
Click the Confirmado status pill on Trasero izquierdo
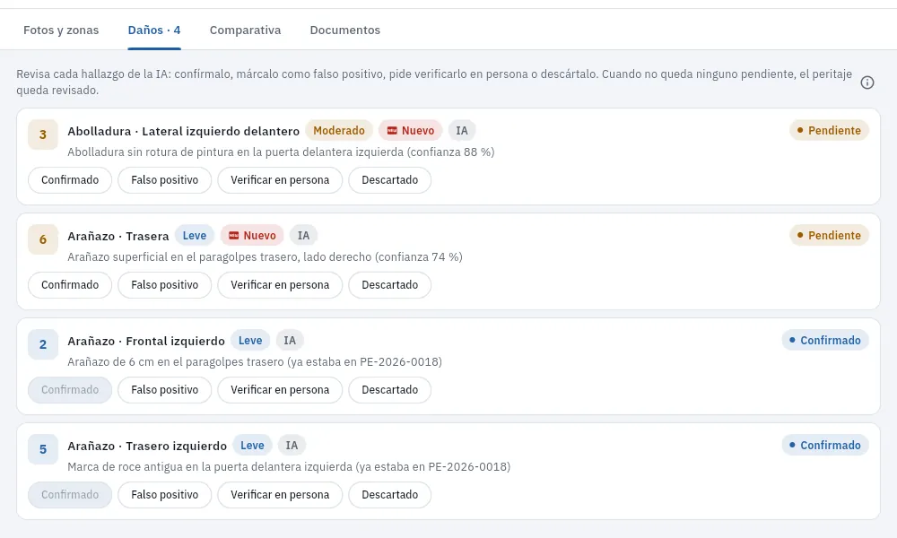[x=825, y=445]
